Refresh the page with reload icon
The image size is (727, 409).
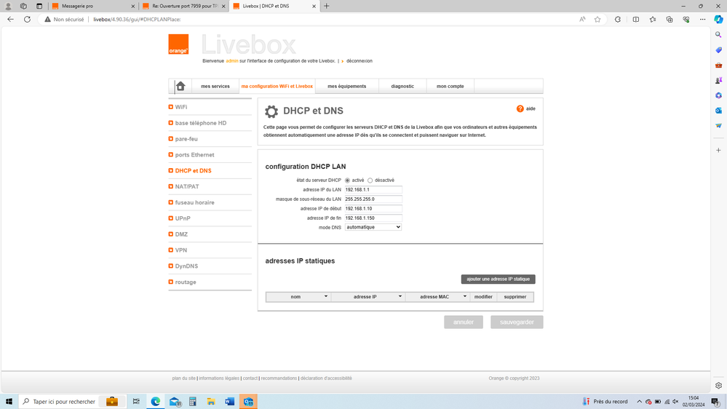[x=27, y=20]
